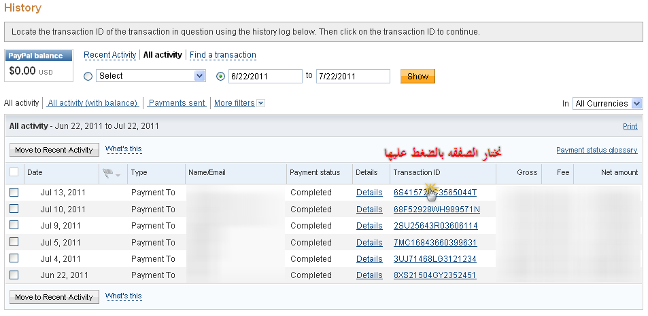
Task: Open Payment status glossary link
Action: [x=597, y=150]
